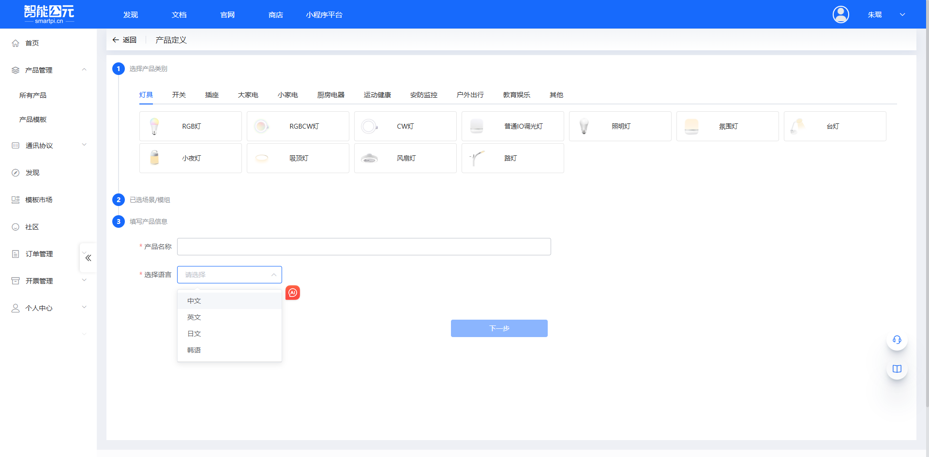Open the documentation book icon
This screenshot has width=929, height=457.
[x=897, y=369]
